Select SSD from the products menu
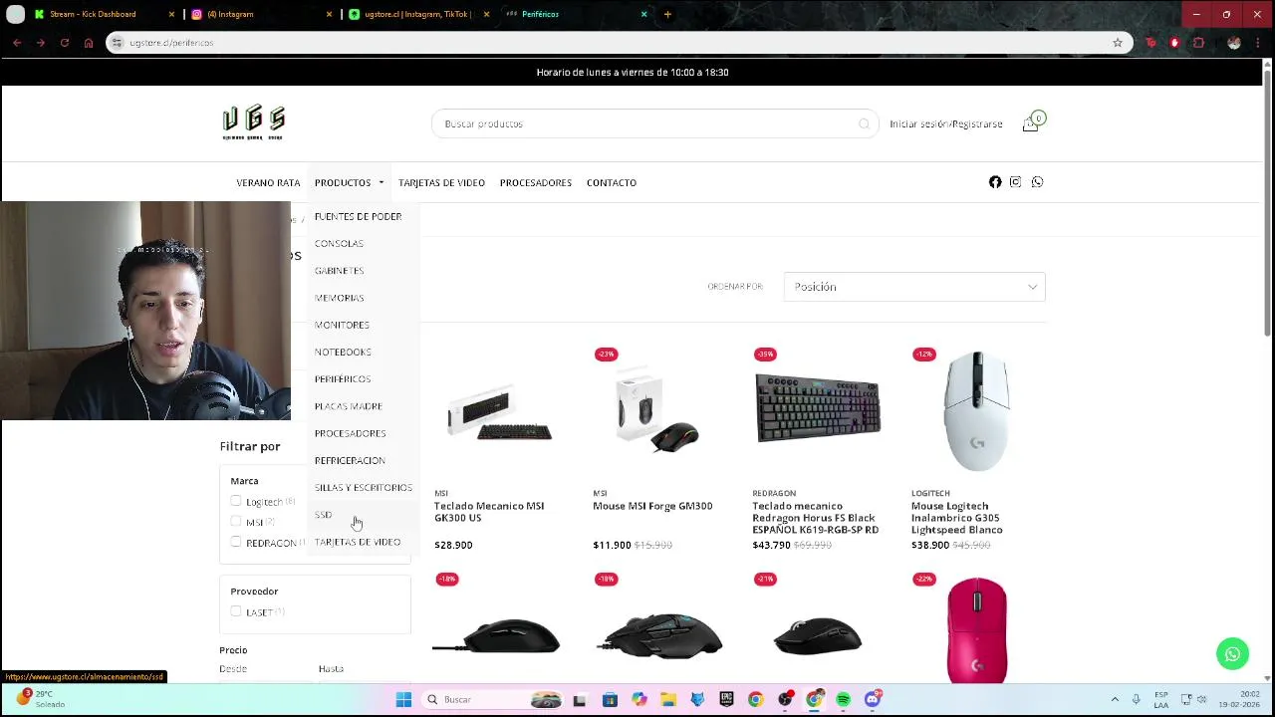Viewport: 1275px width, 717px height. (323, 515)
